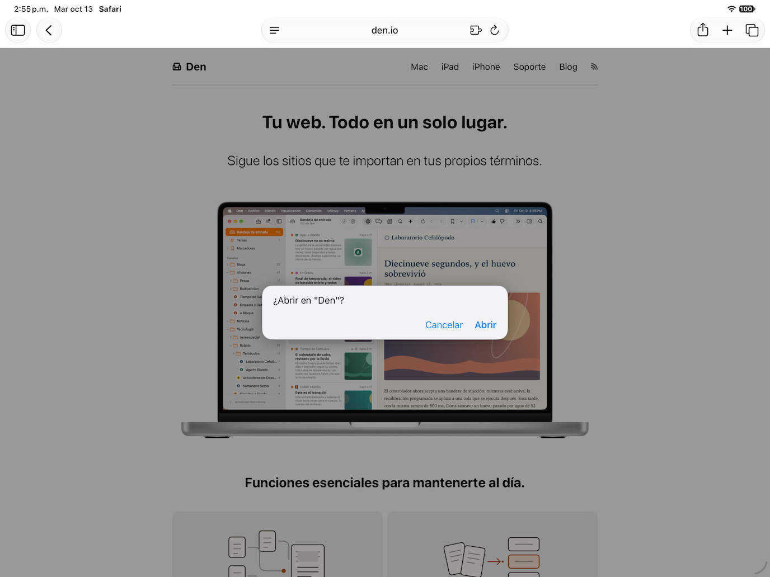This screenshot has height=577, width=770.
Task: Click the Den brand name link
Action: click(196, 67)
